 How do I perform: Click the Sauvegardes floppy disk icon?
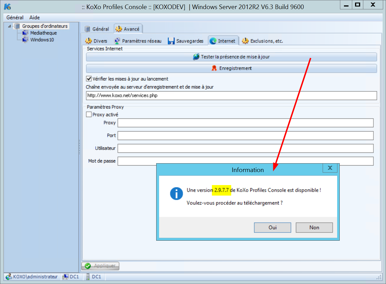tap(171, 41)
